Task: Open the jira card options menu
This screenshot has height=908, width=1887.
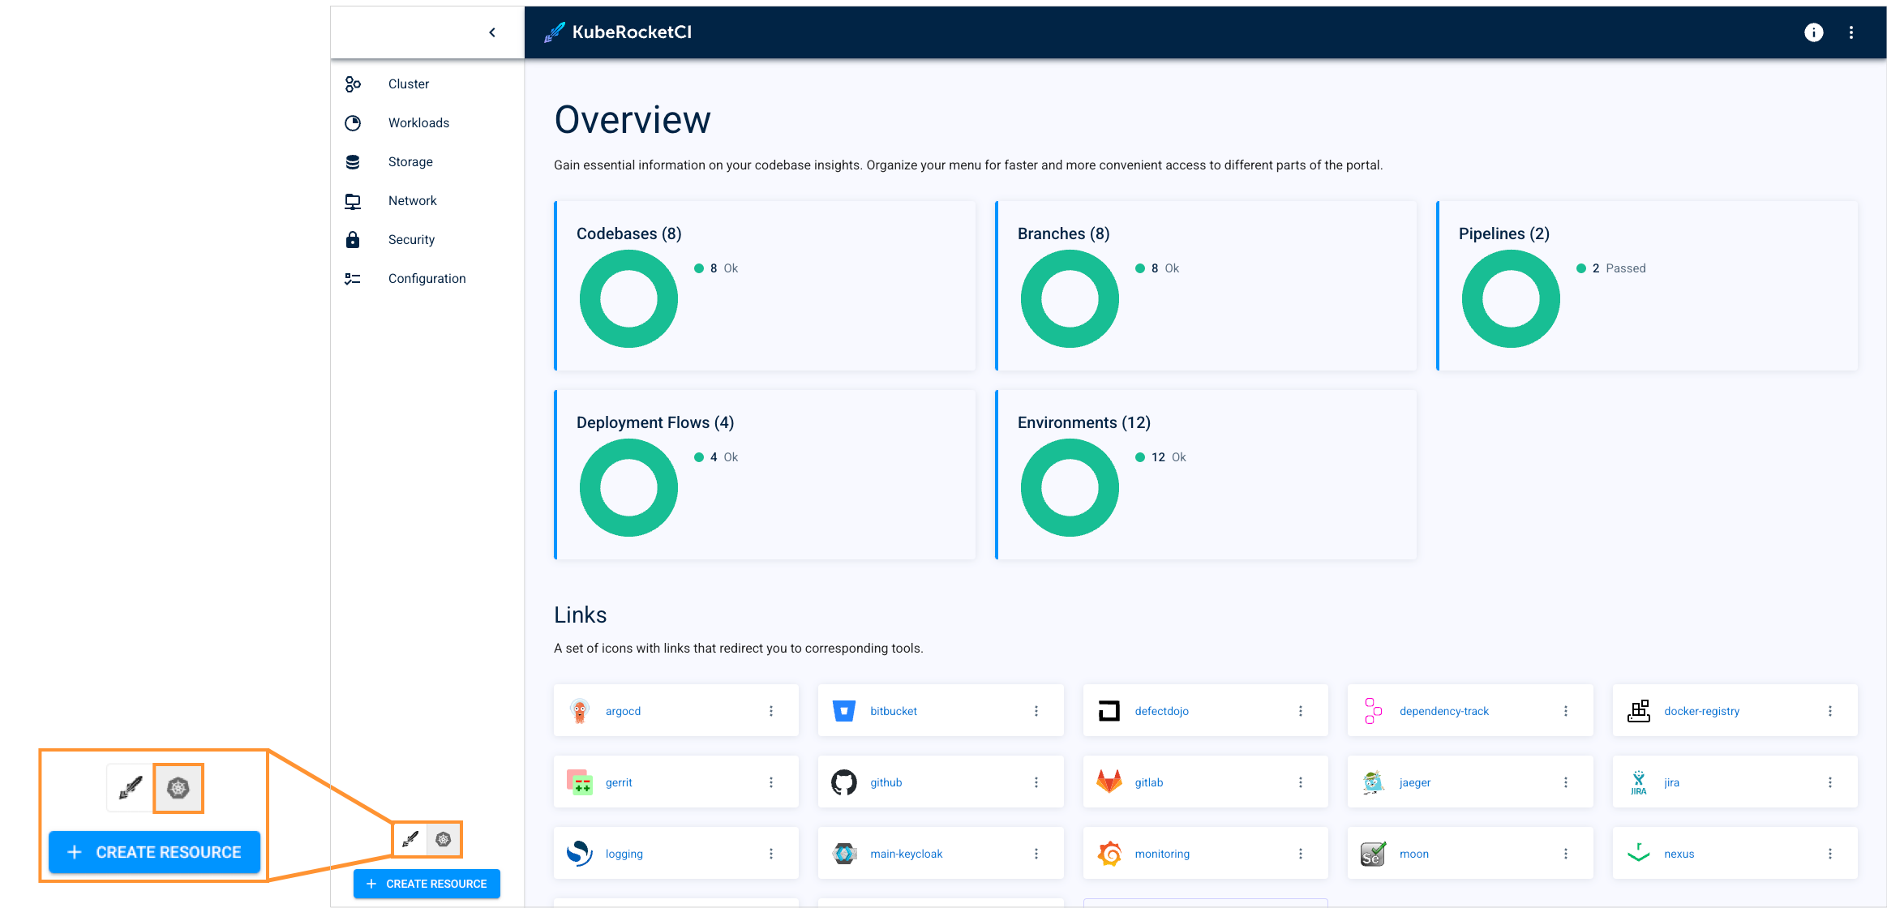Action: point(1830,782)
